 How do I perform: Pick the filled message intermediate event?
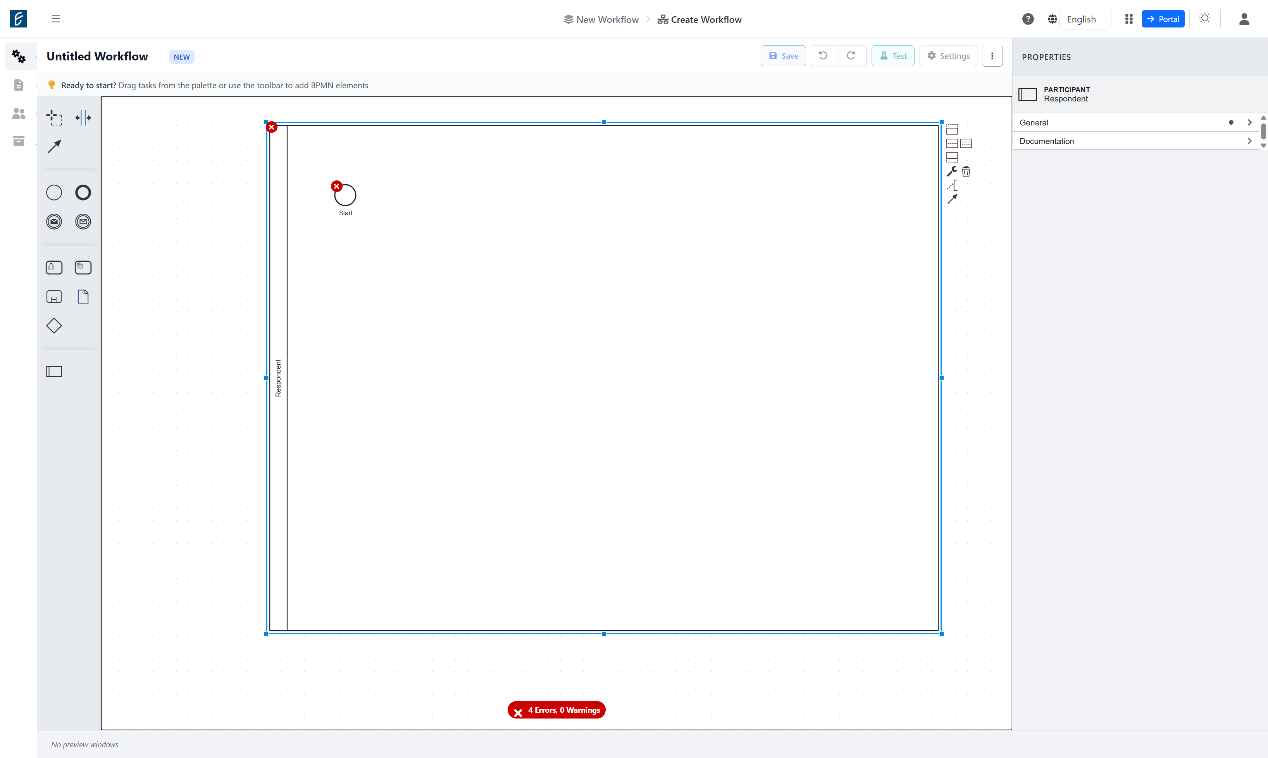54,222
